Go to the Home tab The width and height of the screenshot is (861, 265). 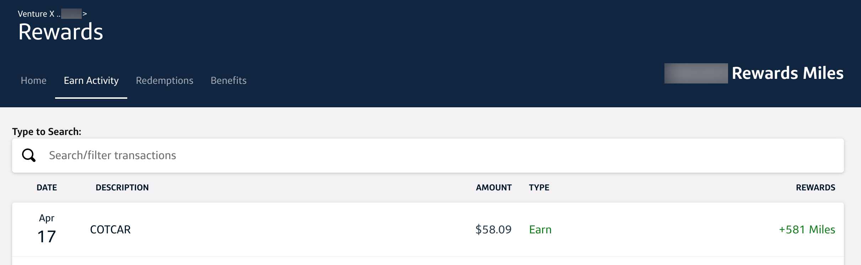click(x=33, y=81)
